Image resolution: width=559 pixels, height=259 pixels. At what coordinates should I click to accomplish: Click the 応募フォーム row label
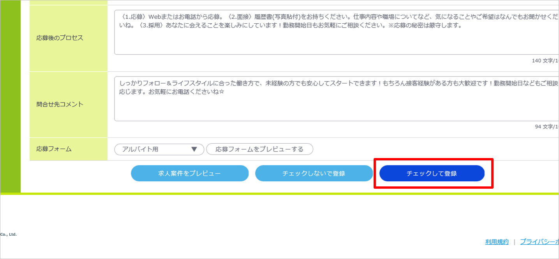(x=54, y=149)
